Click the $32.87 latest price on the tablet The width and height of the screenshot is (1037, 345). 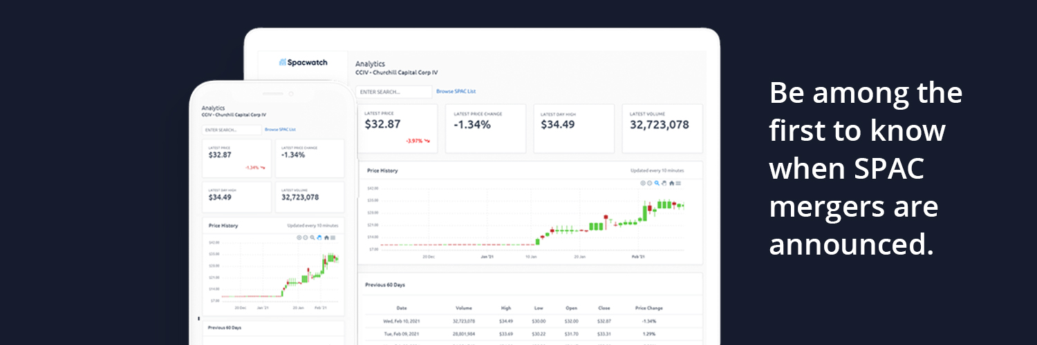coord(382,124)
